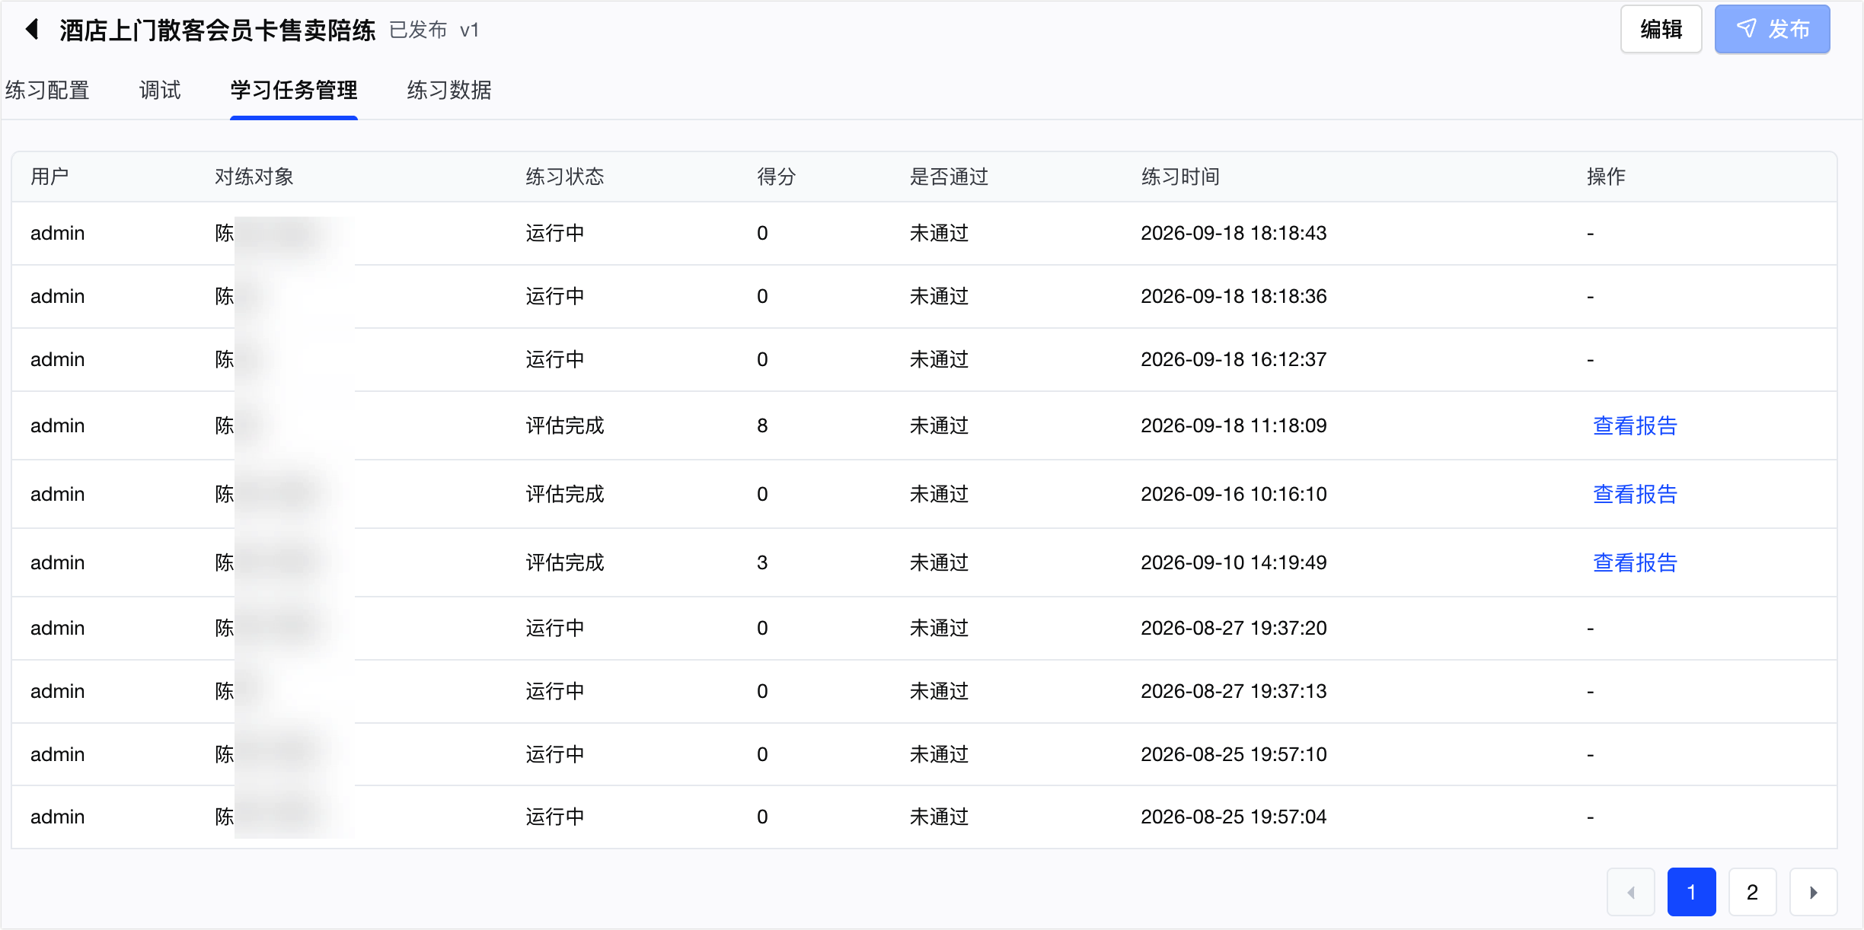This screenshot has width=1864, height=930.
Task: Click 未通过 in the 2026-09-10 row
Action: coord(940,562)
